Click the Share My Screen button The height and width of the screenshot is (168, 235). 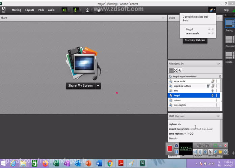80,86
